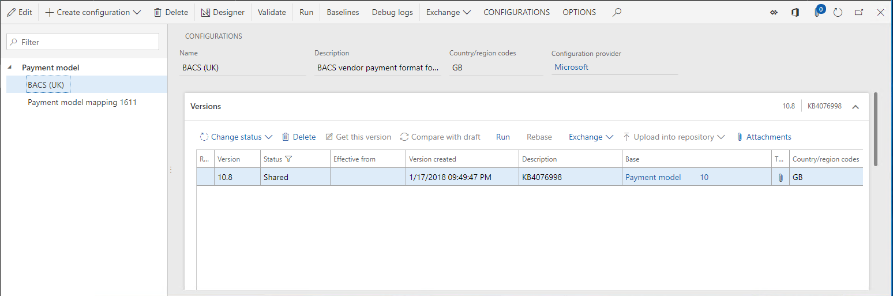Click Compare with draft

[440, 137]
